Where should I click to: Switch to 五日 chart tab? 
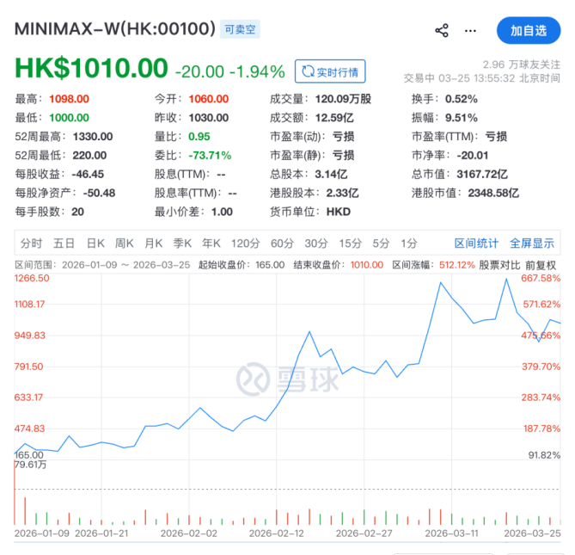coord(64,243)
